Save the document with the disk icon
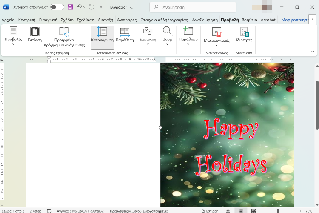This screenshot has width=319, height=213. click(x=70, y=7)
